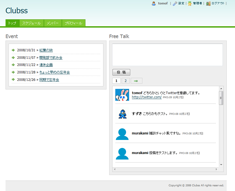Follow the http://twitter.com/ link

[x=147, y=97]
